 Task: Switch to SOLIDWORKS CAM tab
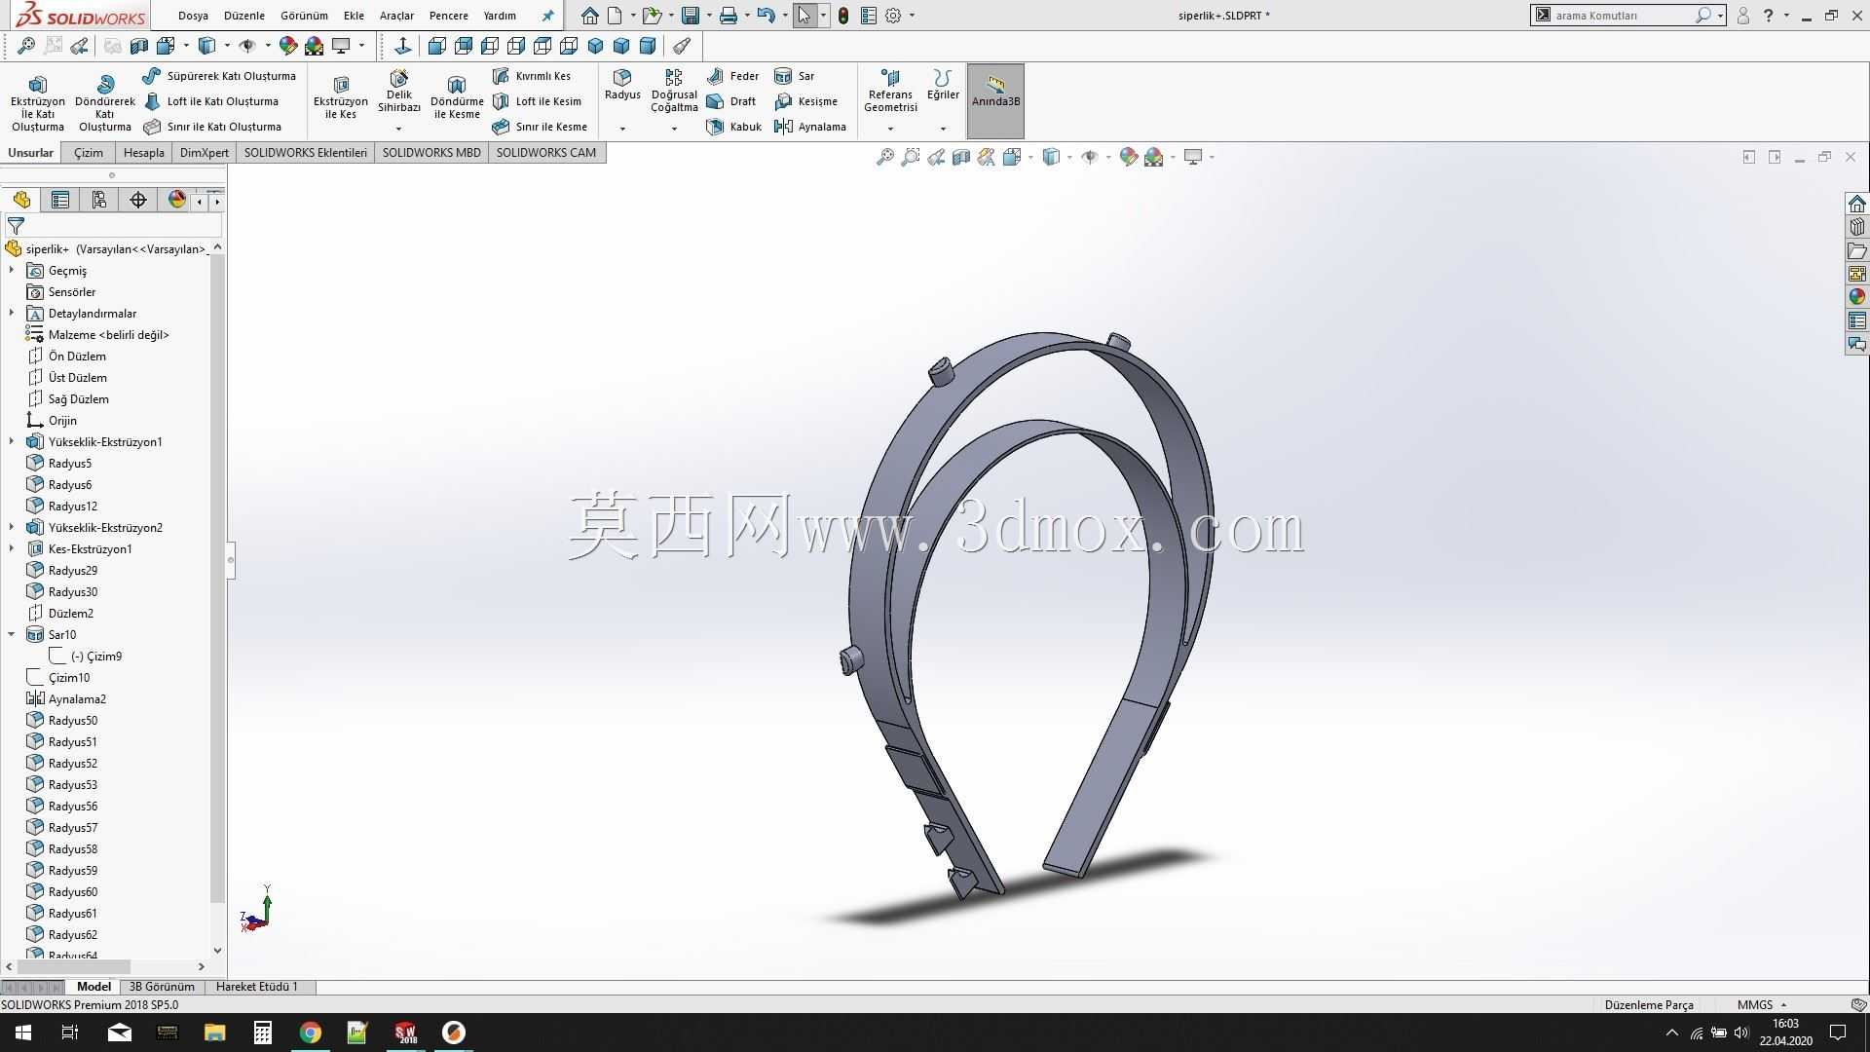tap(546, 153)
